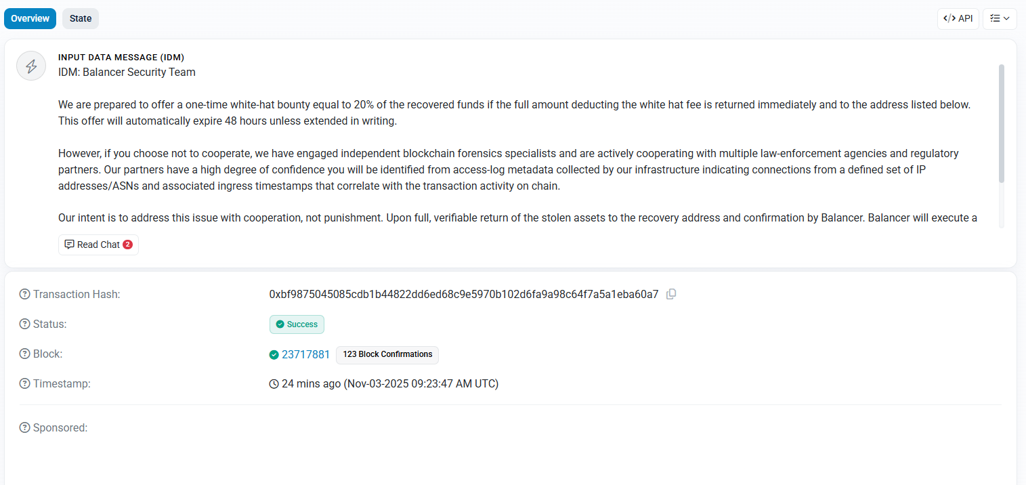Click the lightning icon beside the IDM message
This screenshot has width=1026, height=485.
click(x=30, y=65)
